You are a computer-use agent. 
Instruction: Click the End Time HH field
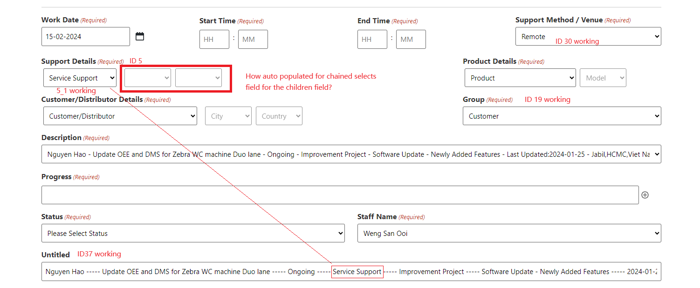tap(372, 40)
